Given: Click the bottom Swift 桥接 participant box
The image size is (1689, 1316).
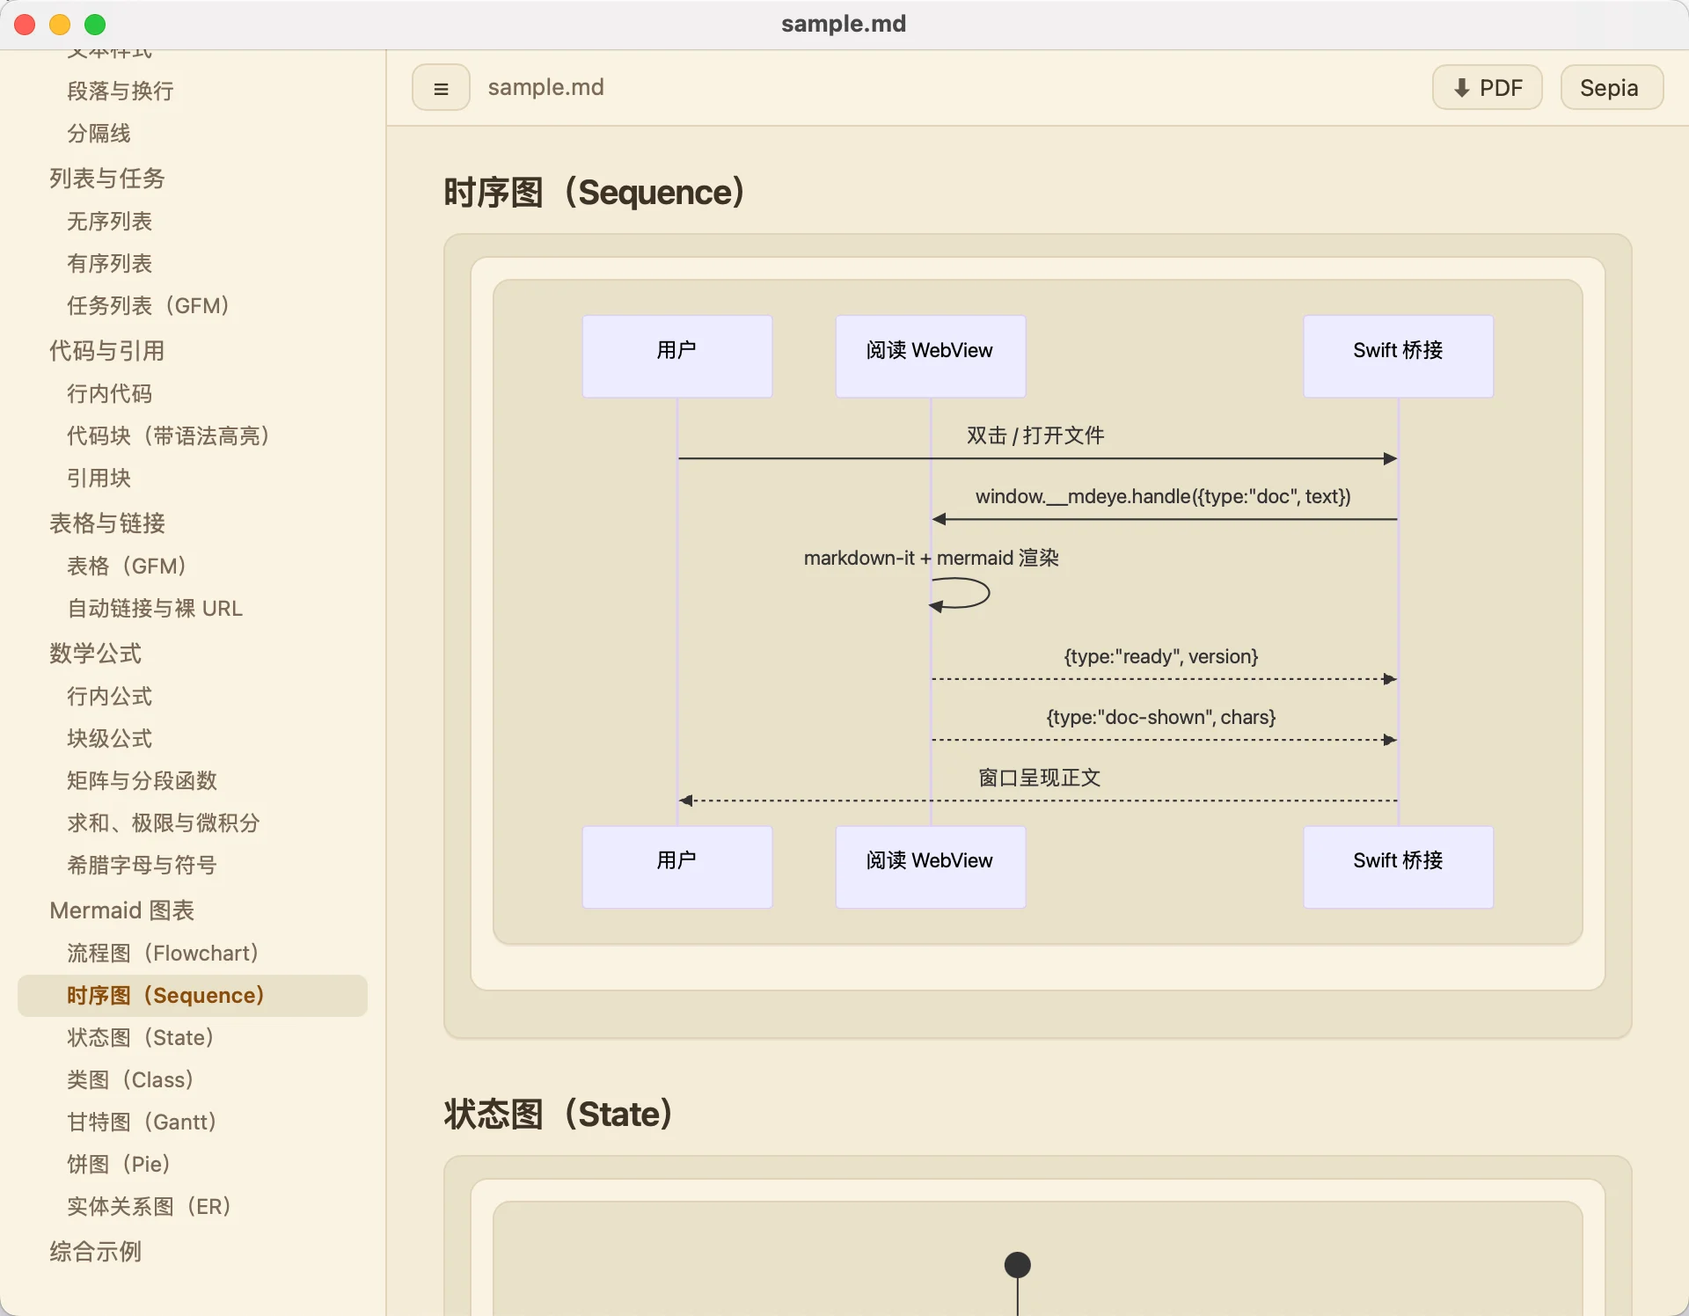Looking at the screenshot, I should (1399, 866).
